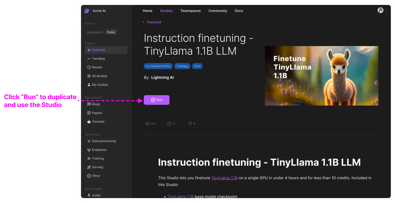Open the TinyLlama 1.1B hyperlink
The image size is (395, 203).
(x=224, y=178)
